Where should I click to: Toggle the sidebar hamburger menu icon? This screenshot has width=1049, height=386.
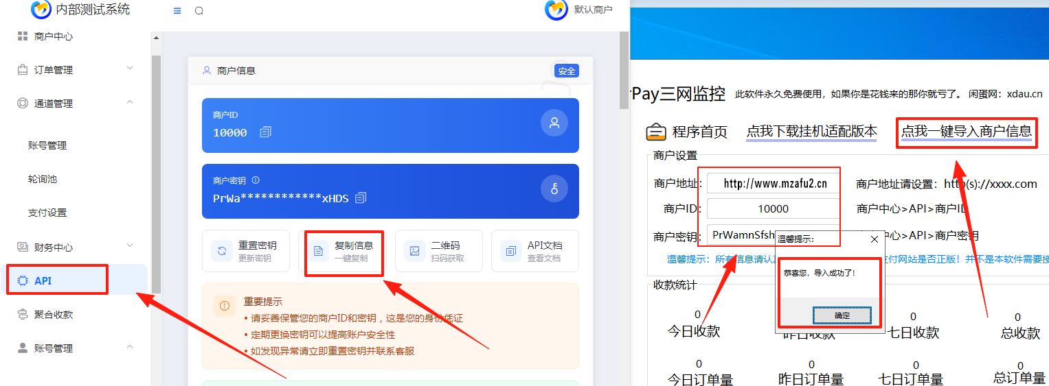pyautogui.click(x=177, y=11)
